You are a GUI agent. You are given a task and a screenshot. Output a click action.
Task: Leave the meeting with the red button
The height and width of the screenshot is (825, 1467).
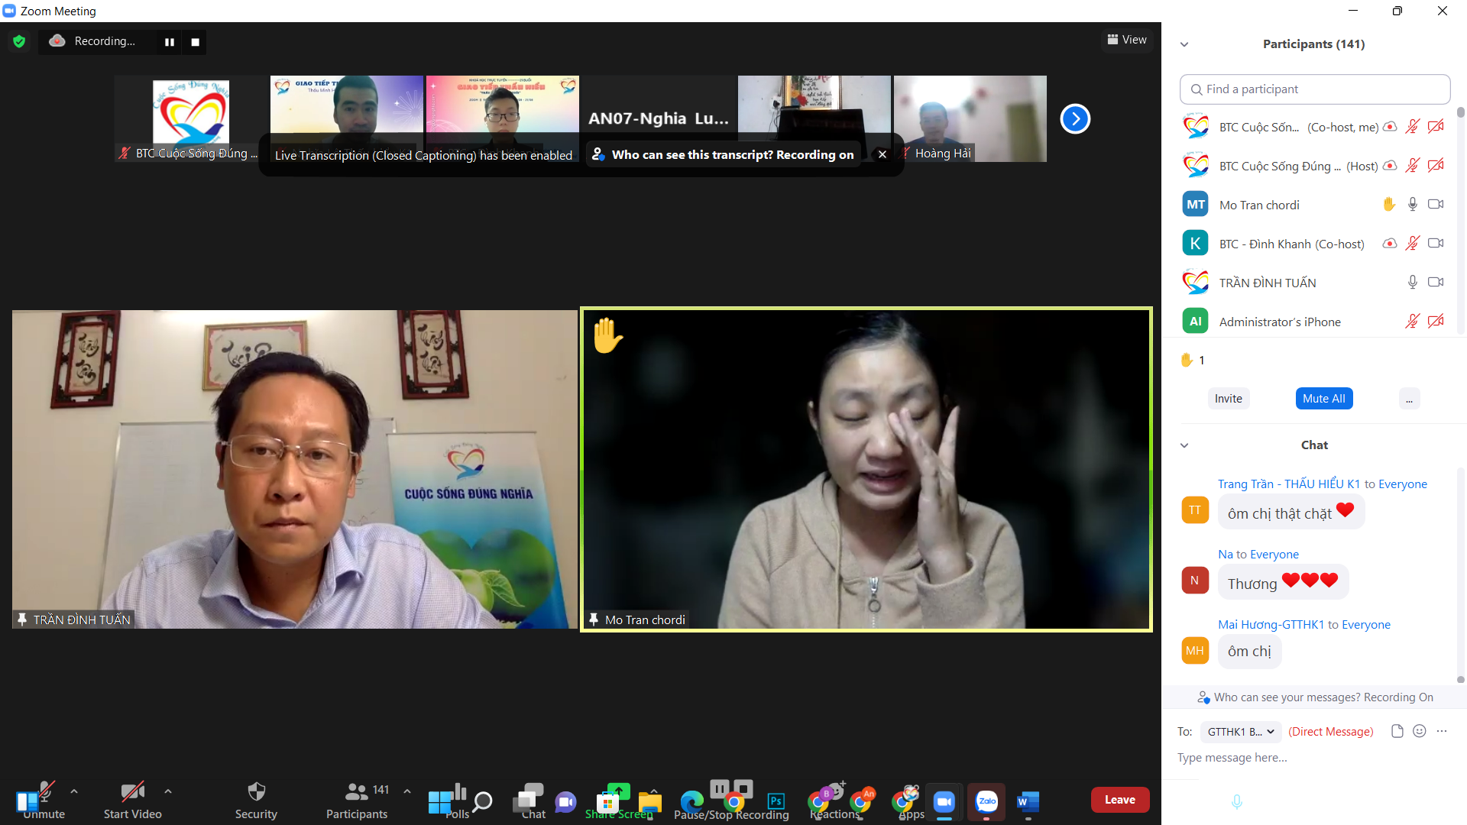[x=1119, y=800]
